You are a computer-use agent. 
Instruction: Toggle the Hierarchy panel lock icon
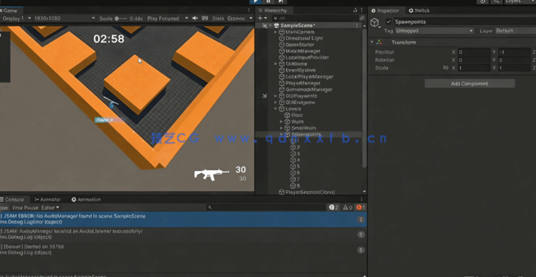pos(355,11)
